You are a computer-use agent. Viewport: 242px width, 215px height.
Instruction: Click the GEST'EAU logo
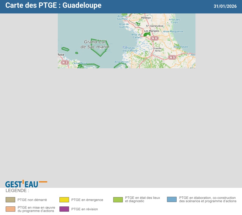26,184
